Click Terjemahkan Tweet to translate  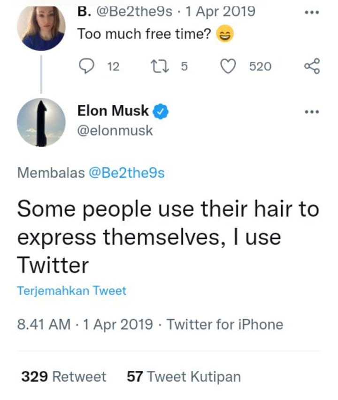click(x=71, y=290)
